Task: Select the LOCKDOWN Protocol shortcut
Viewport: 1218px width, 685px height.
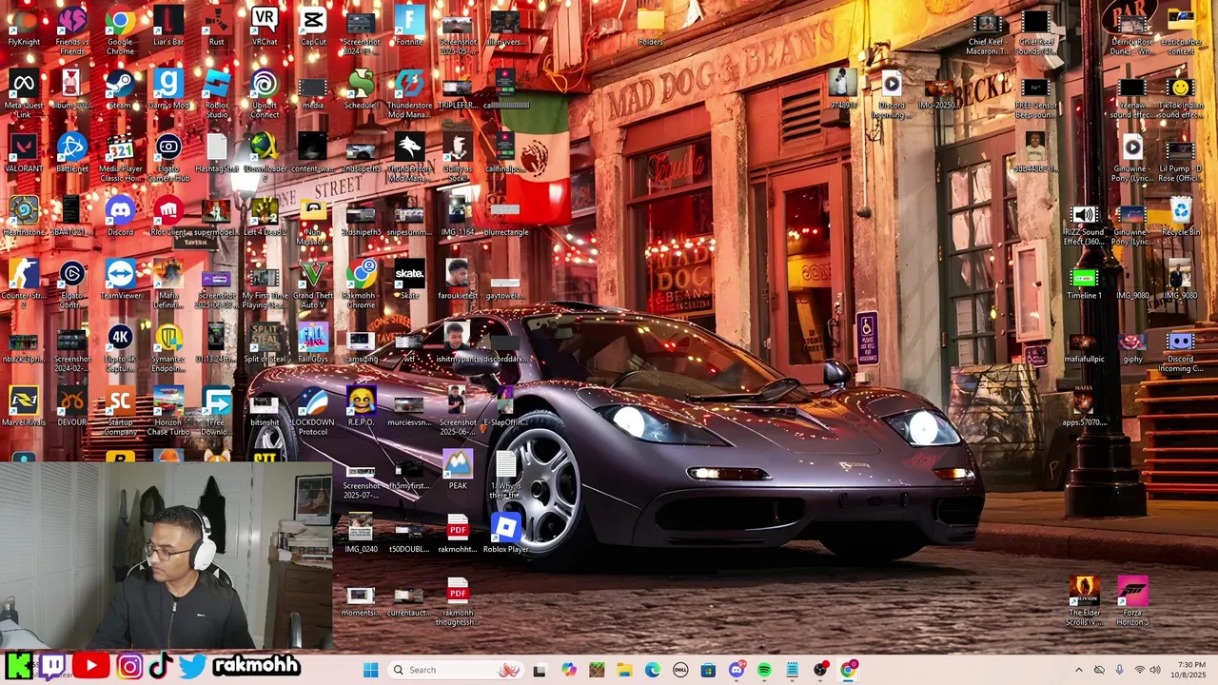Action: pos(313,411)
